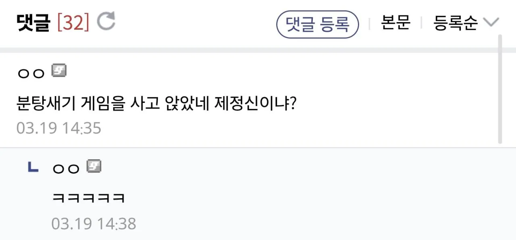Click the sort order selector arrow
This screenshot has height=240, width=516.
[491, 23]
